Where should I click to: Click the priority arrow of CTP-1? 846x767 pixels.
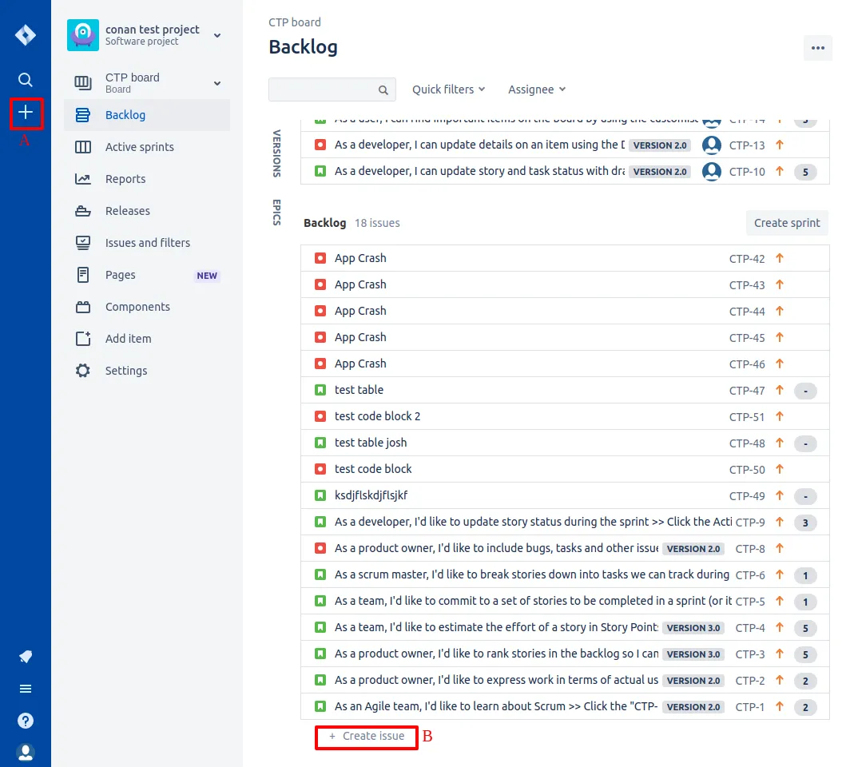[x=779, y=706]
